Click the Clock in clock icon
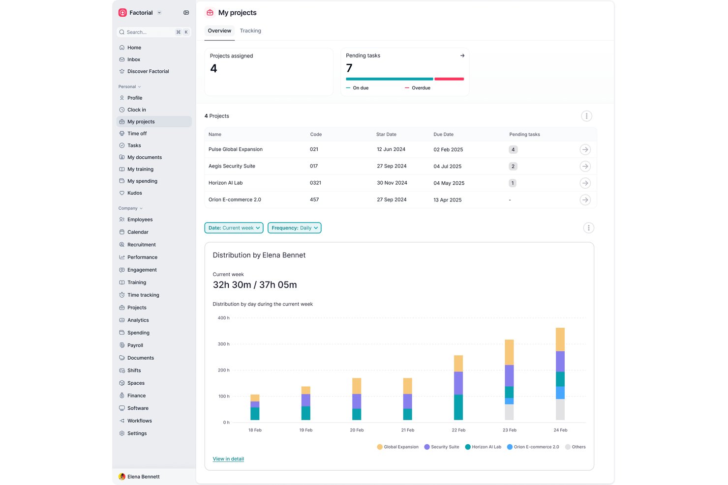728x485 pixels. 122,110
